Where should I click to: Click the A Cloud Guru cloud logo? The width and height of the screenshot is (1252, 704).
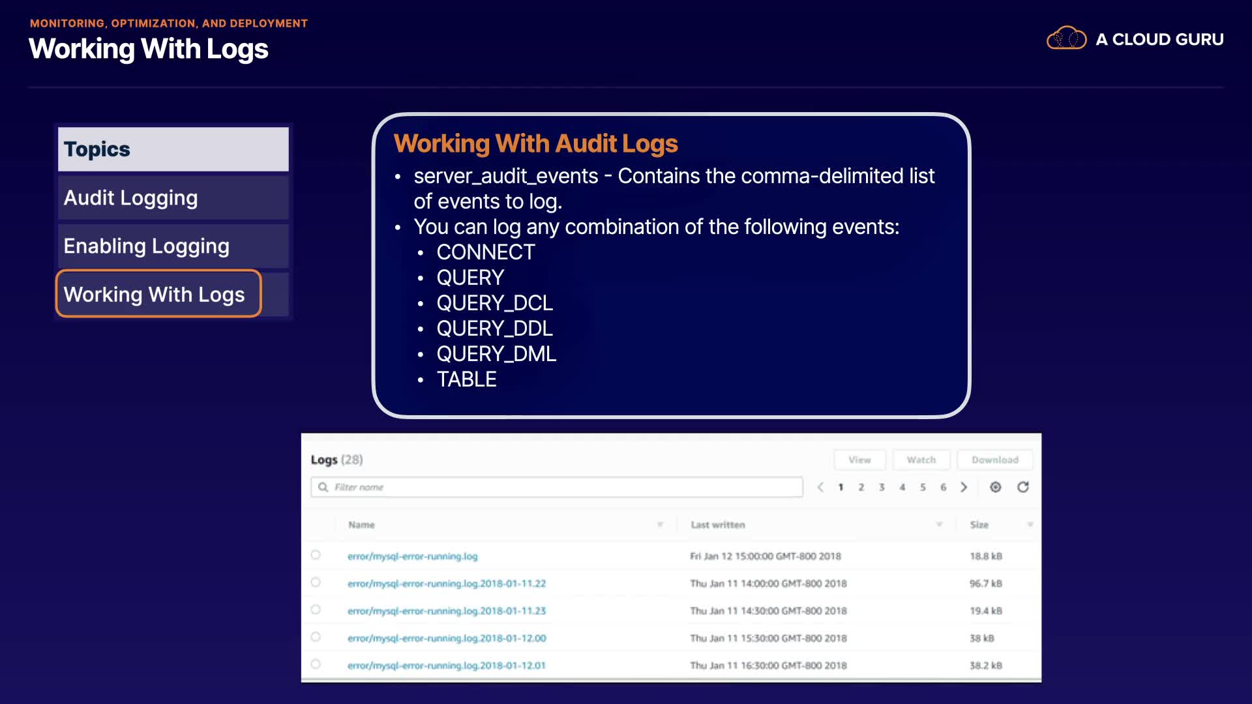tap(1066, 39)
